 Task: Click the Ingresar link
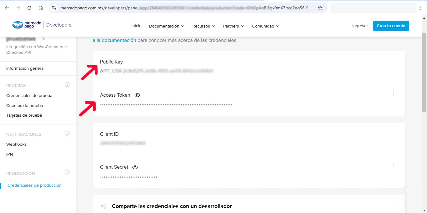pyautogui.click(x=360, y=26)
